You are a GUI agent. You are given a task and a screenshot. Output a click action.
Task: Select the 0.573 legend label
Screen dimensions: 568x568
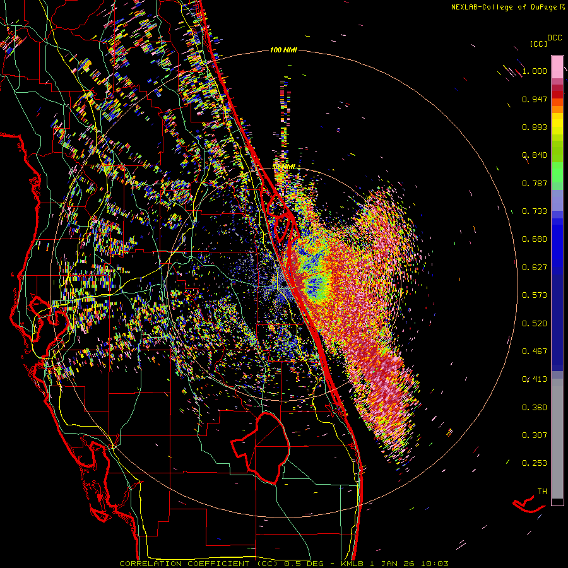pyautogui.click(x=535, y=295)
